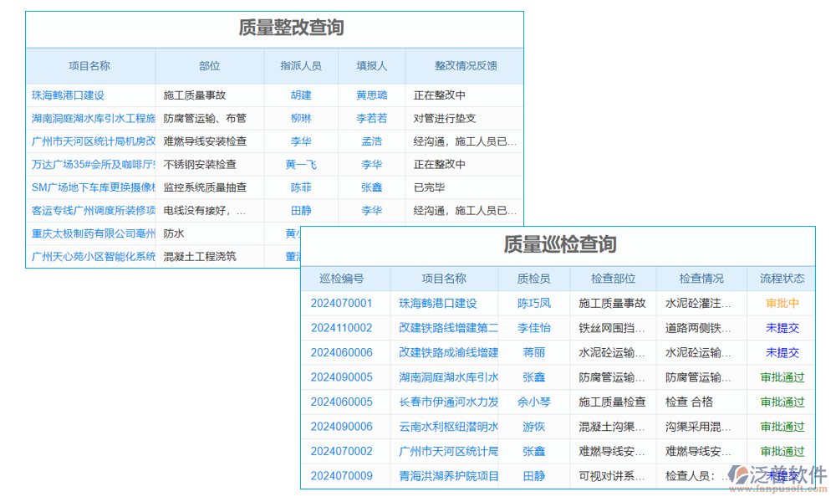Click assigned person 胡建
The width and height of the screenshot is (836, 502).
300,95
